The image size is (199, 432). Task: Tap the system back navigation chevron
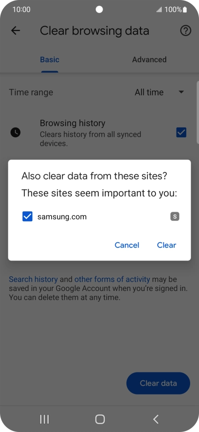pos(155,419)
